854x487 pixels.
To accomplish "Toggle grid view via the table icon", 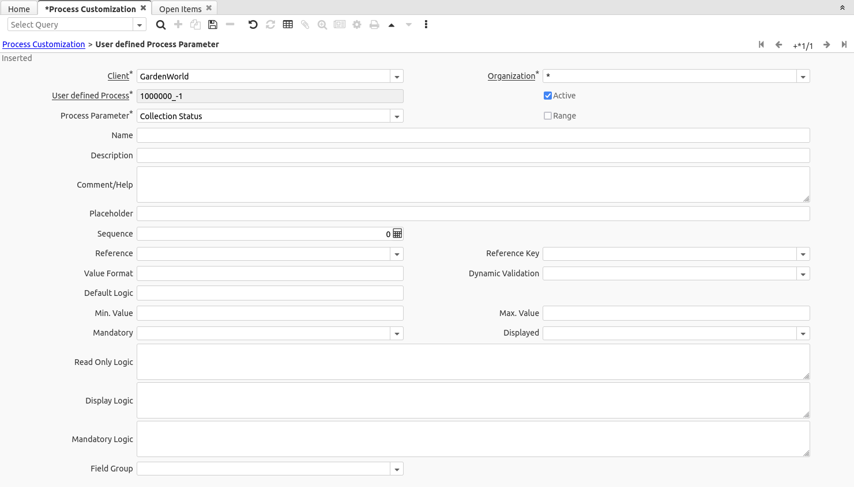I will pos(288,25).
